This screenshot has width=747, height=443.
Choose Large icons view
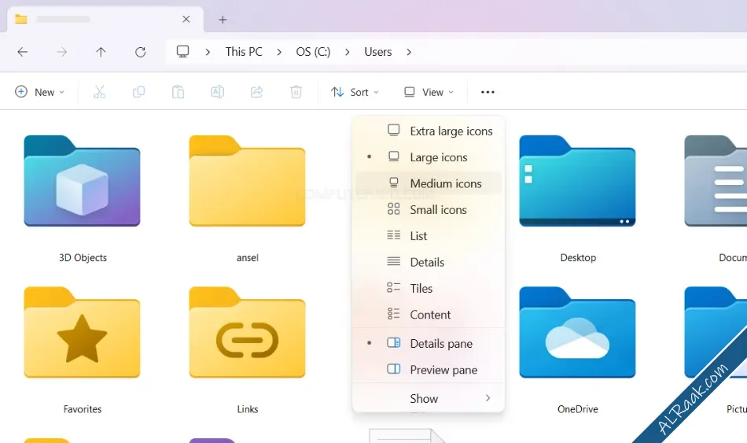429,157
